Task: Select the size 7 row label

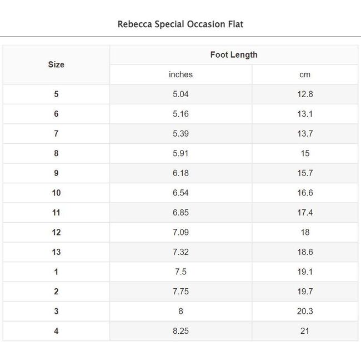Action: point(56,134)
